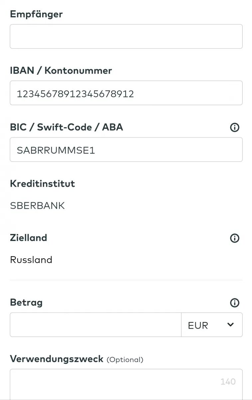Screen dimensions: 252x400
Task: Click the Russland country text
Action: (x=31, y=260)
